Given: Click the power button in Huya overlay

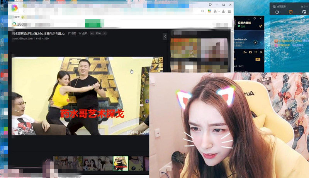Looking at the screenshot, I should coord(277,12).
